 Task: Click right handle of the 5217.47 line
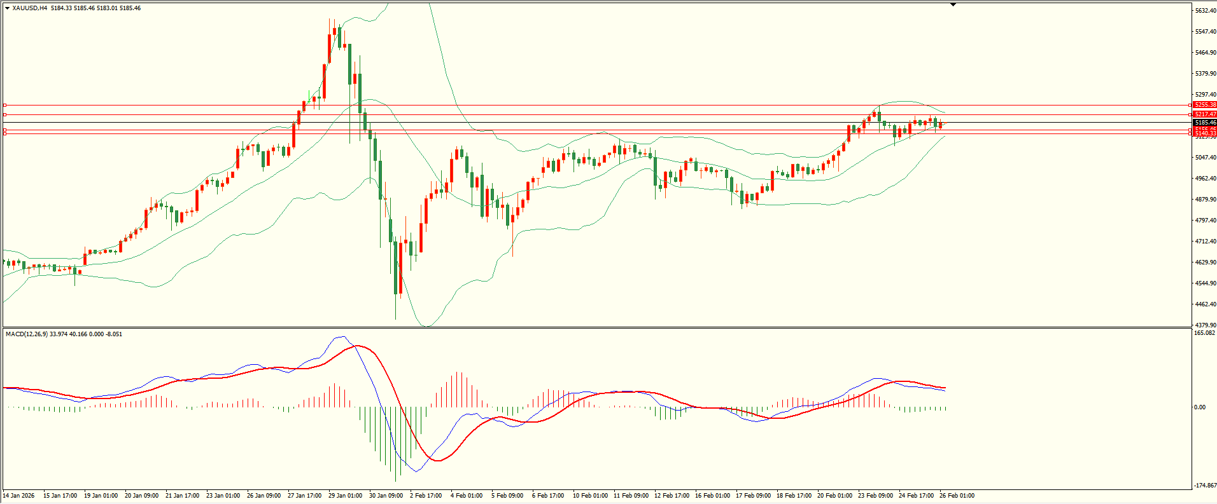tap(1190, 114)
